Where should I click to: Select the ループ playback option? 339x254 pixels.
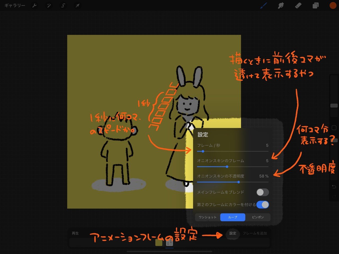pos(233,217)
